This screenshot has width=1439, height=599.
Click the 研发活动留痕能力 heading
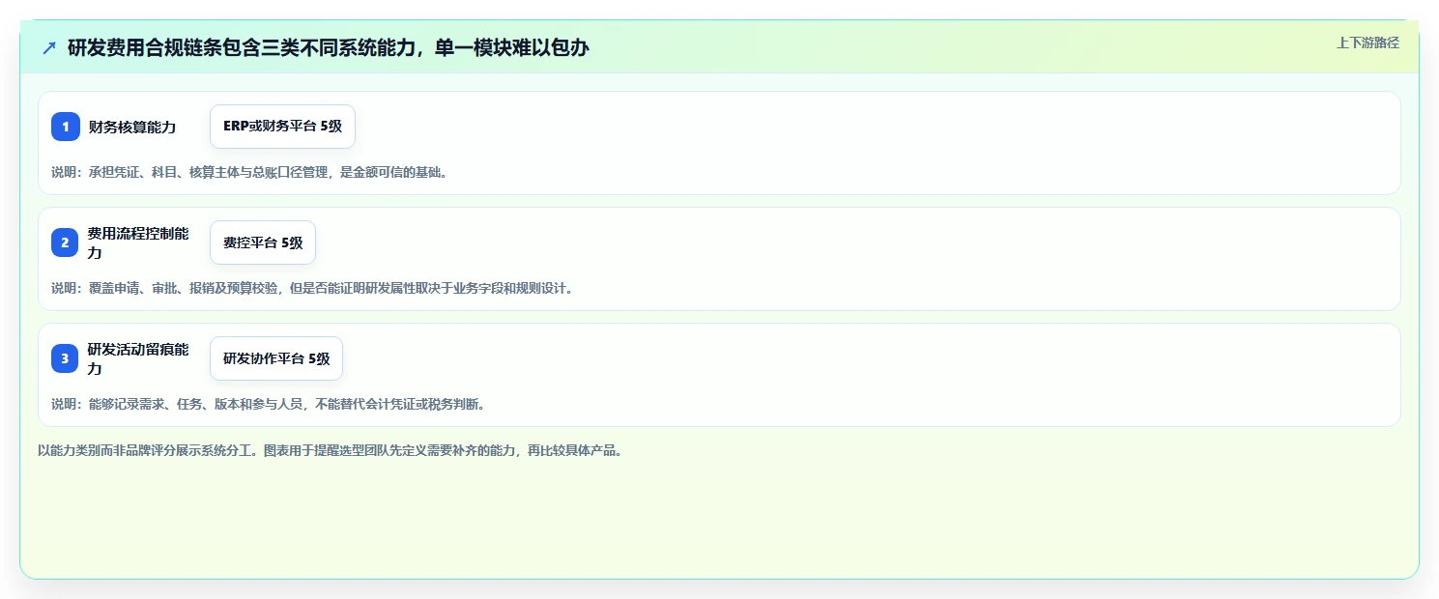(x=138, y=358)
